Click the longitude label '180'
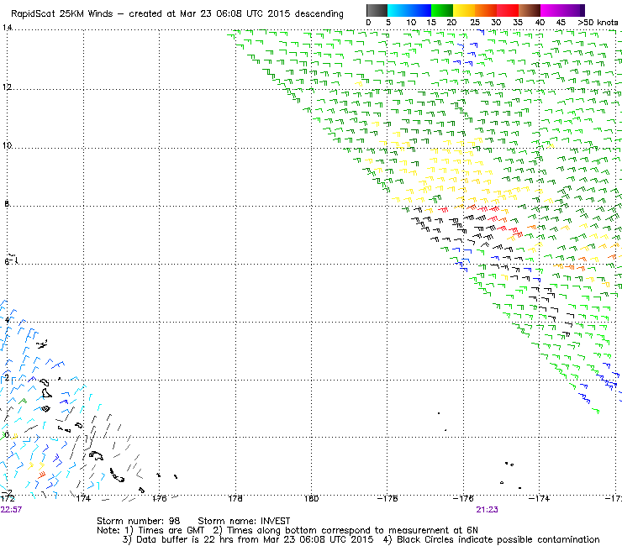The width and height of the screenshot is (622, 546). coord(311,498)
